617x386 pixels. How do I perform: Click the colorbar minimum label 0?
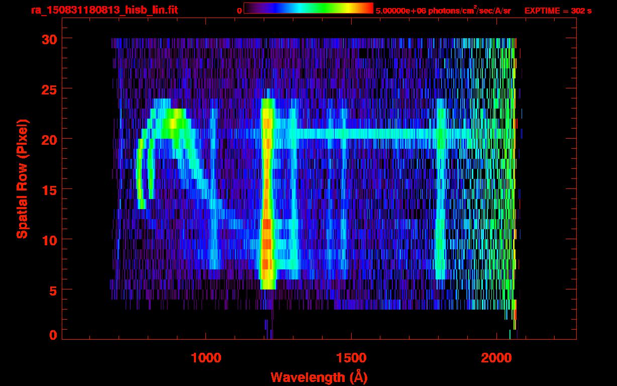(239, 11)
